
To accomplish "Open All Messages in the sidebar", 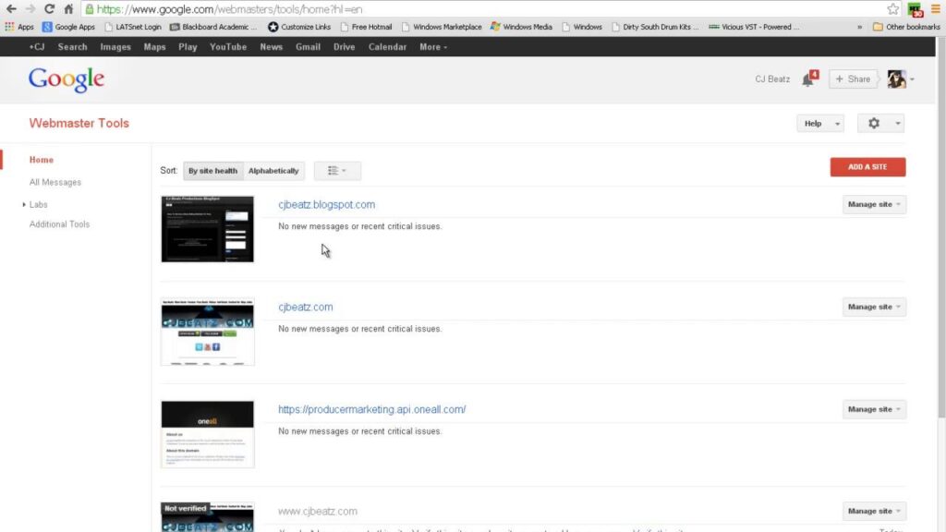I will [x=55, y=182].
